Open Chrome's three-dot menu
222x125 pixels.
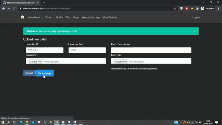(x=219, y=8)
